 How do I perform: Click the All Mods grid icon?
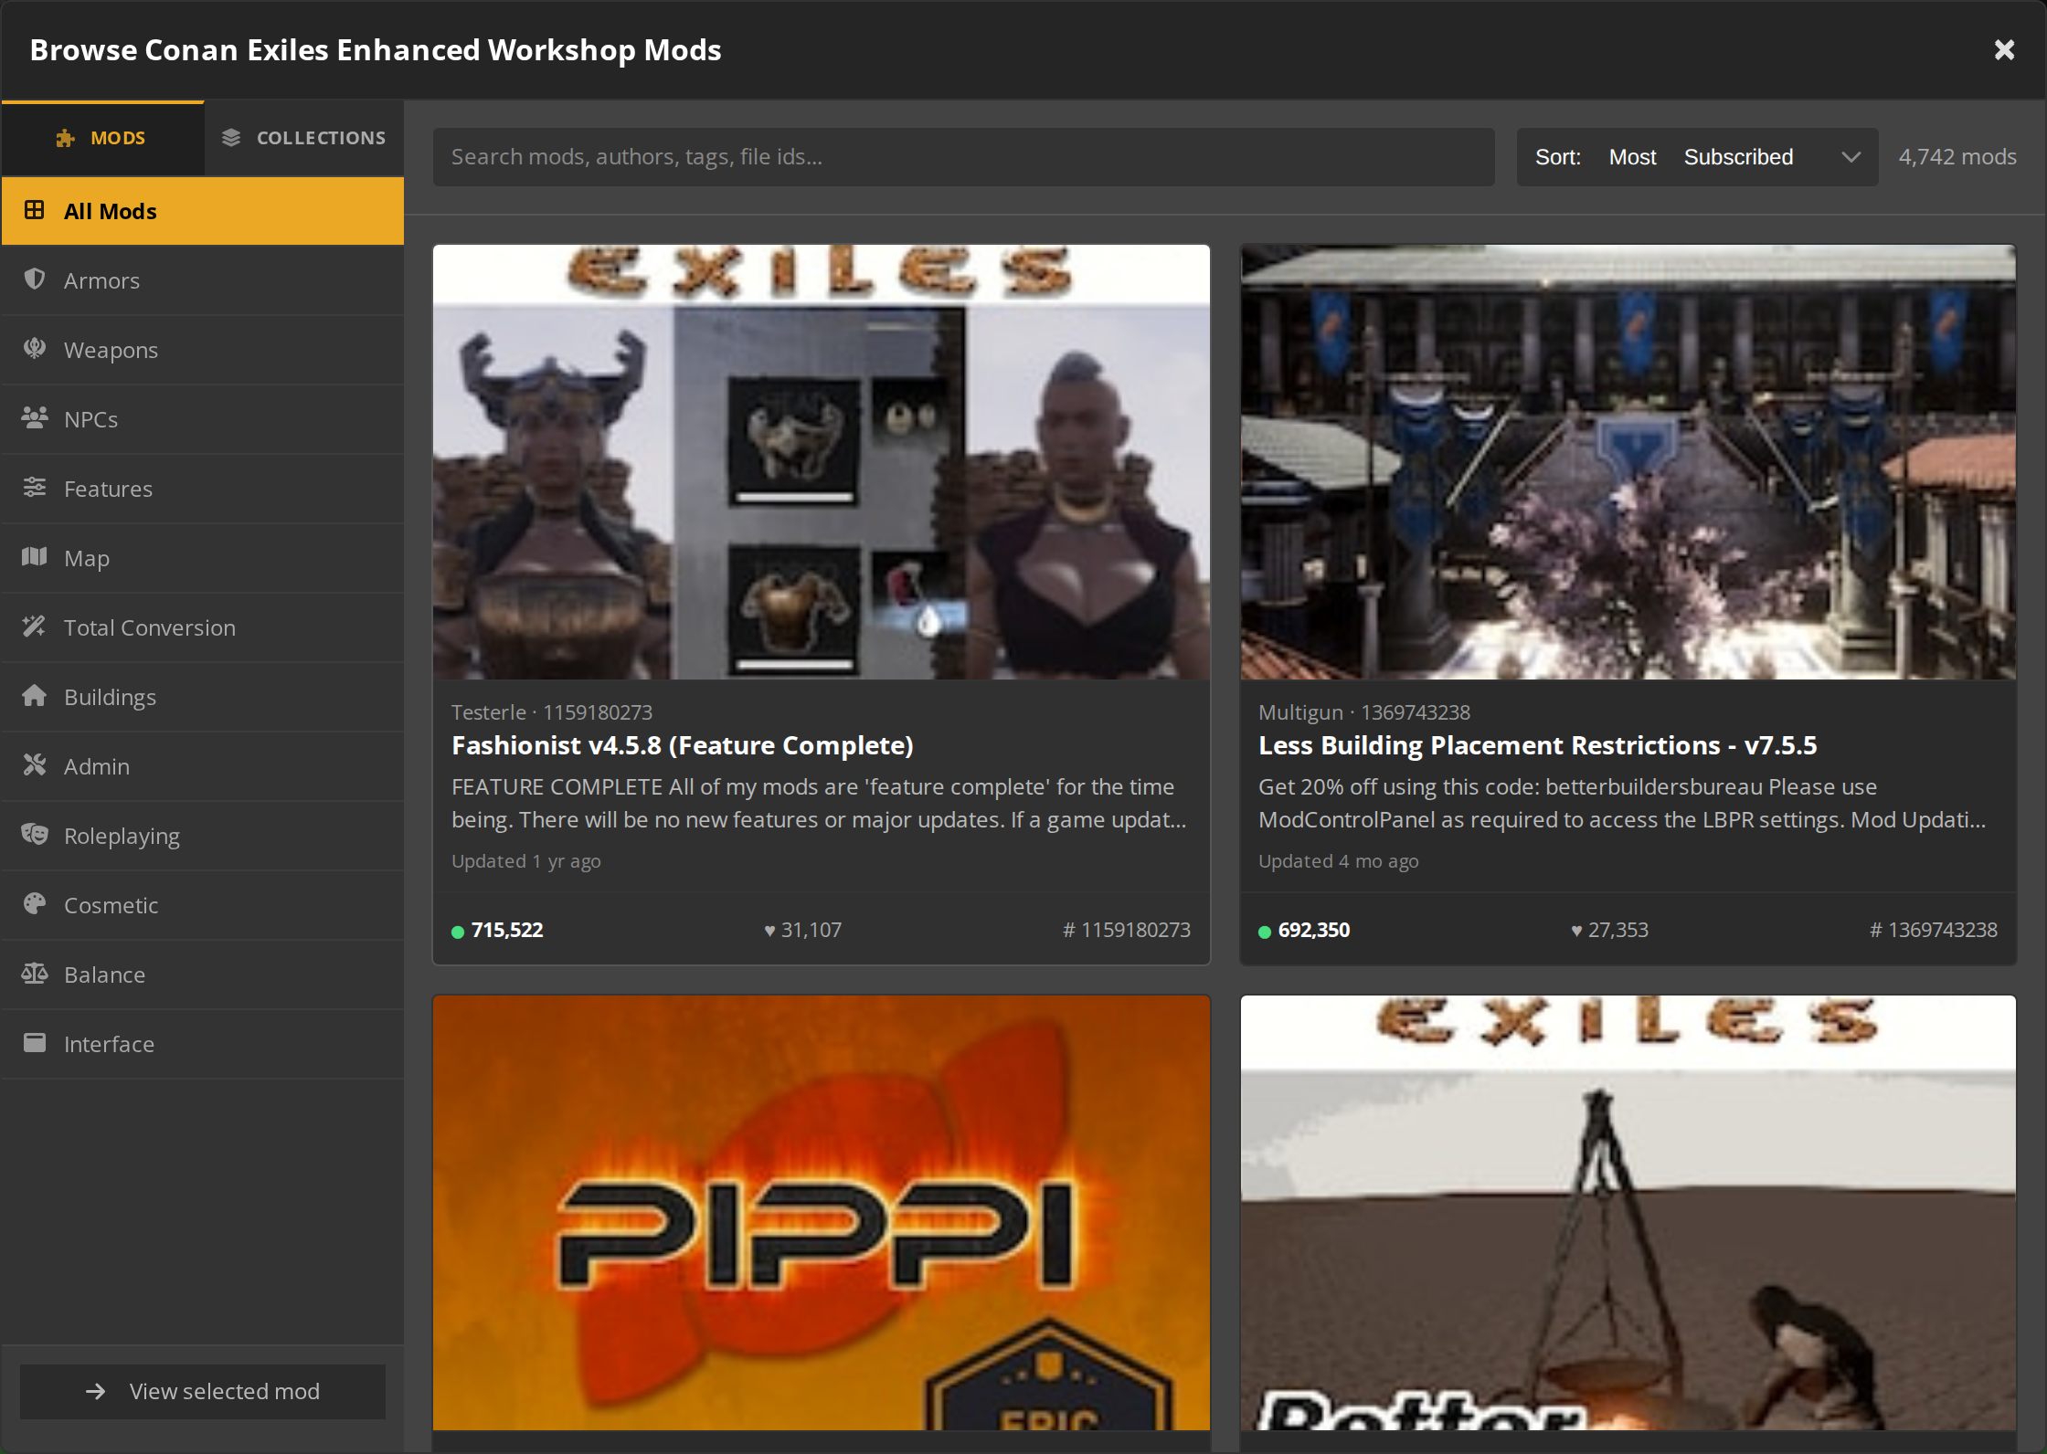(35, 210)
